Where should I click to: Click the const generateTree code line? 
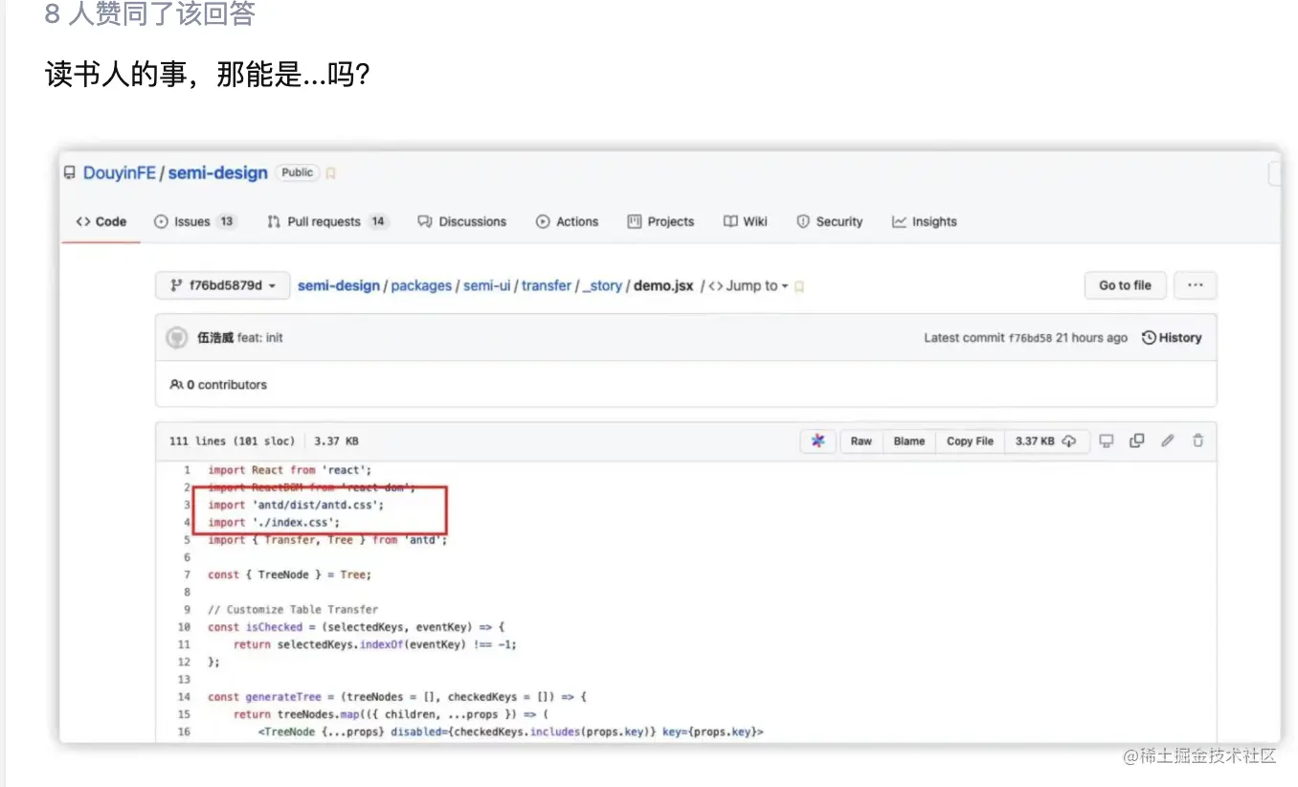(397, 696)
